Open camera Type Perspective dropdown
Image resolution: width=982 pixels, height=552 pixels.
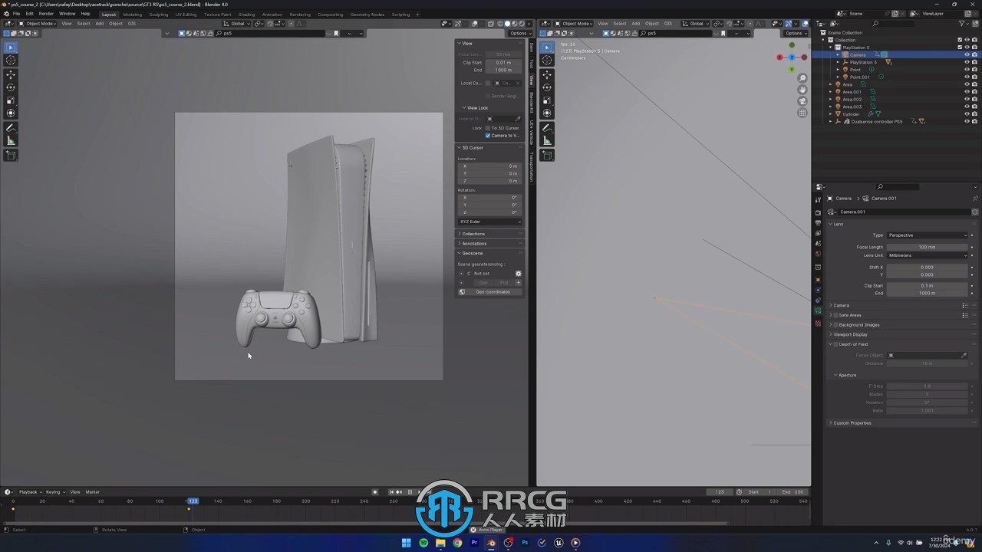point(928,235)
